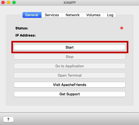139x125 pixels.
Task: Click the XAMPP window title
Action: pyautogui.click(x=69, y=2)
